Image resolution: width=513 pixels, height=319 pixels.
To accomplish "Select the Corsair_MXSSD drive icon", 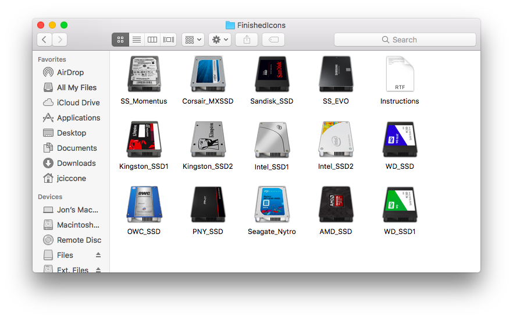I will 208,74.
